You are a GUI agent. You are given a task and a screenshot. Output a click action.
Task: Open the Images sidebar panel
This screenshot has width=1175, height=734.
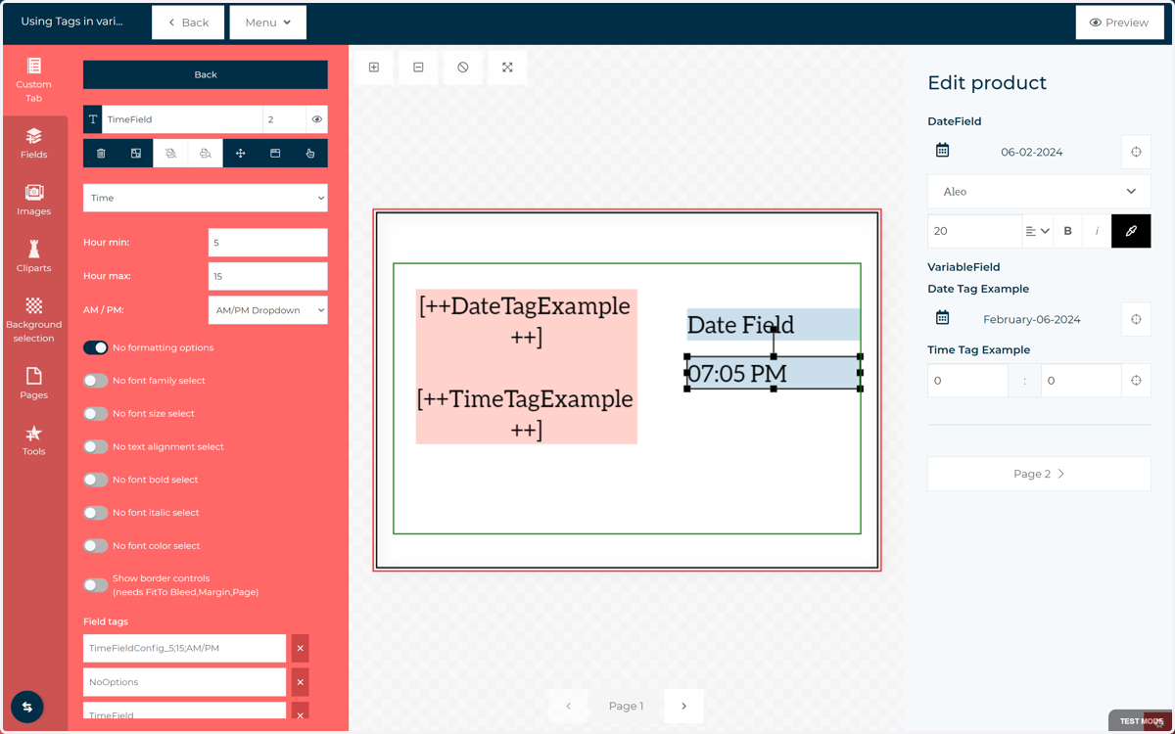34,200
